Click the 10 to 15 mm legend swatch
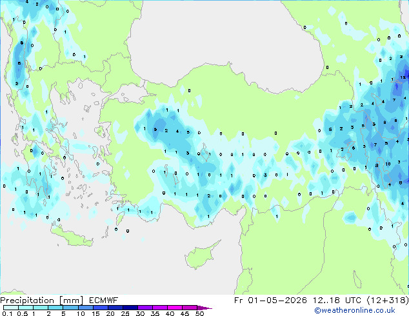 point(85,308)
